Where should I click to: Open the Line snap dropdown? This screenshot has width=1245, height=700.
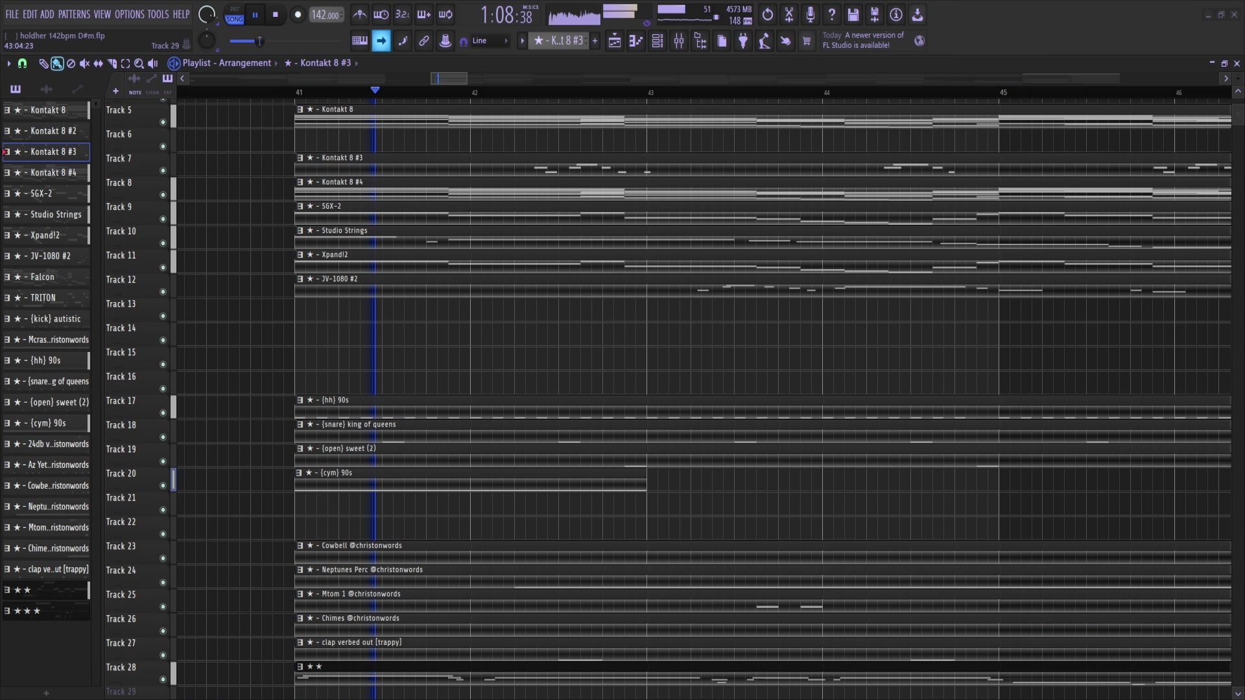point(490,41)
